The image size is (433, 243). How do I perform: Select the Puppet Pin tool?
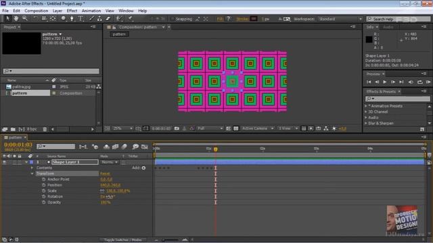pos(131,18)
